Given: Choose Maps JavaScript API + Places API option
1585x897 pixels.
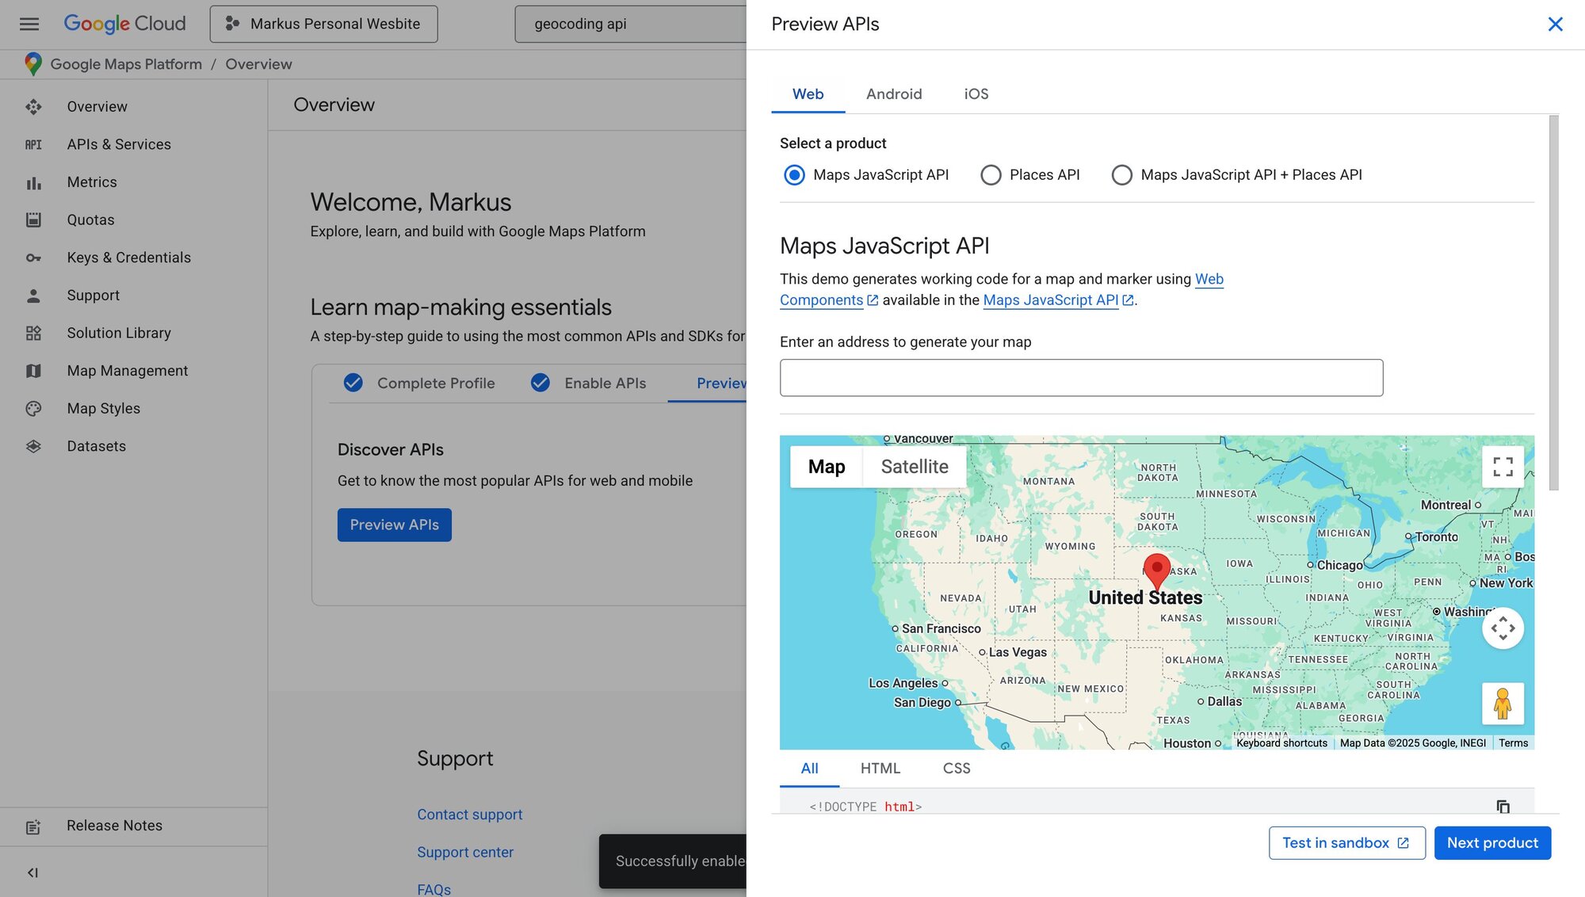Looking at the screenshot, I should (x=1121, y=175).
